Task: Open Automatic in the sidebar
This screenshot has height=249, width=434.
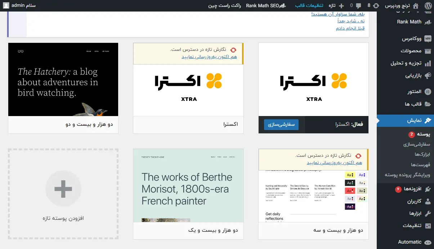Action: 410,242
